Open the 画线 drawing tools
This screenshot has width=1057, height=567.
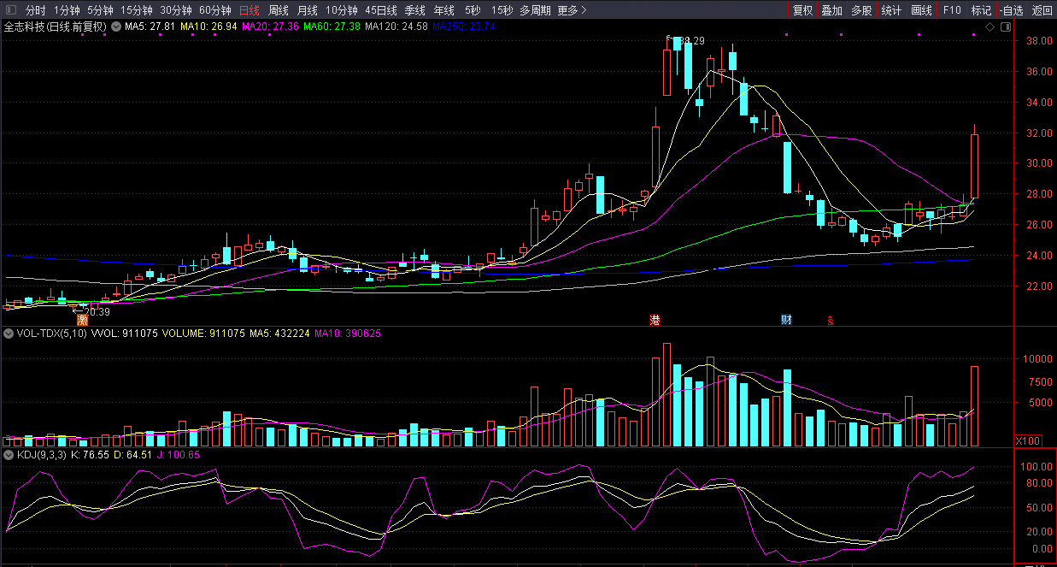pyautogui.click(x=921, y=11)
